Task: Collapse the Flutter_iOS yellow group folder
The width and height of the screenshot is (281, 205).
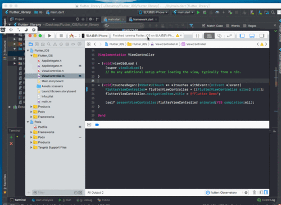Action: tap(31, 56)
